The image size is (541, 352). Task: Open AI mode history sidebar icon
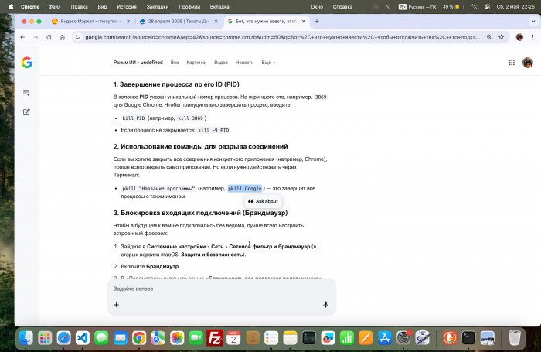pos(26,93)
